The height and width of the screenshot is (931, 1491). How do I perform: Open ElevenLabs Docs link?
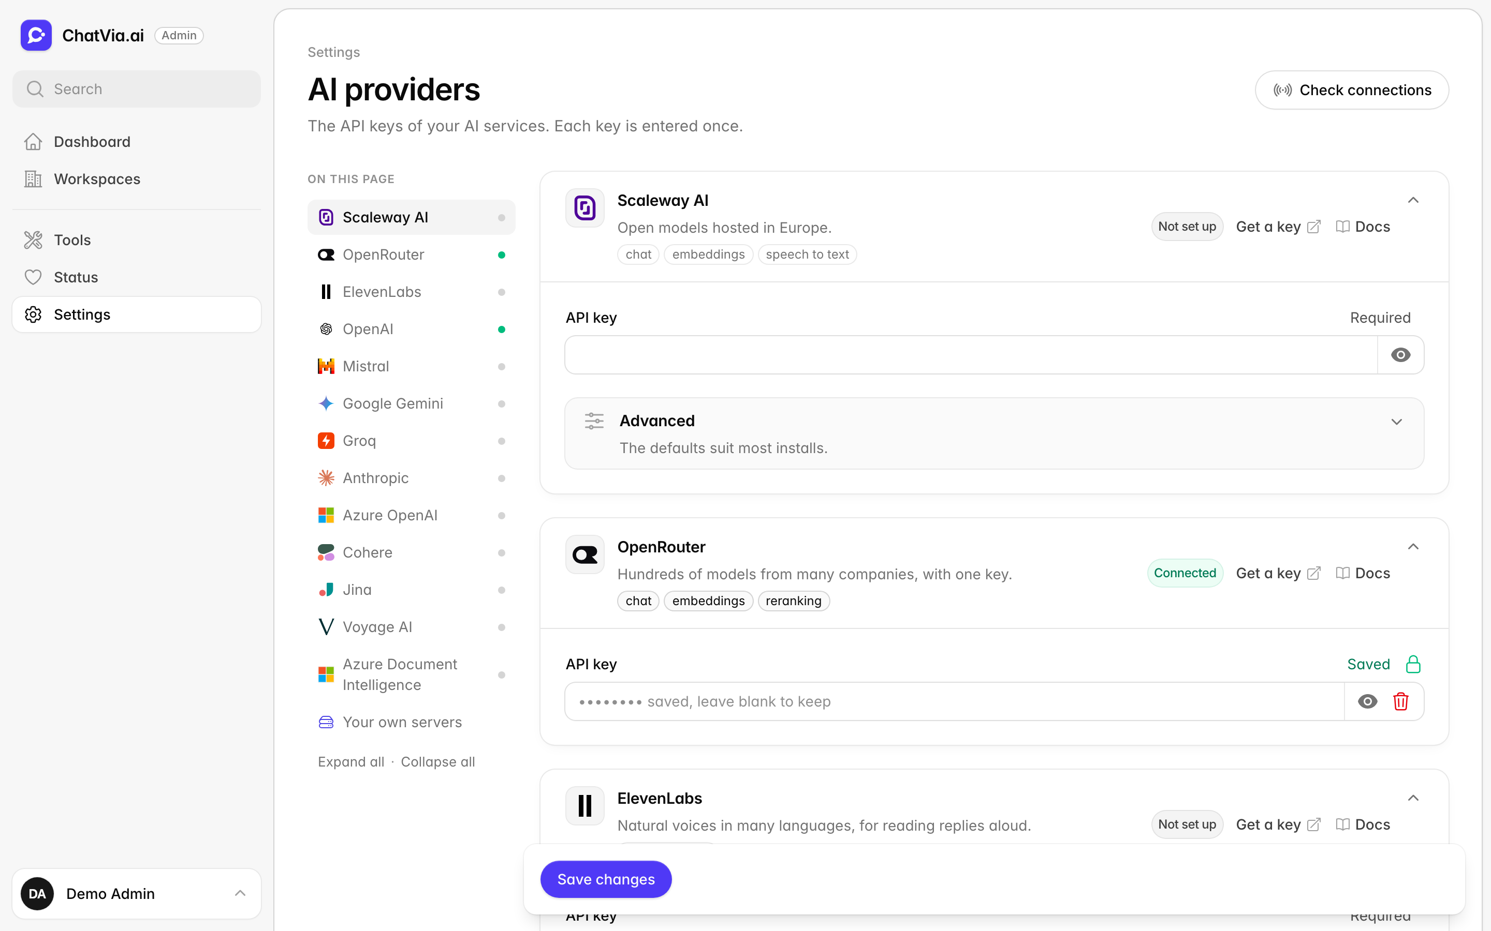(x=1363, y=824)
